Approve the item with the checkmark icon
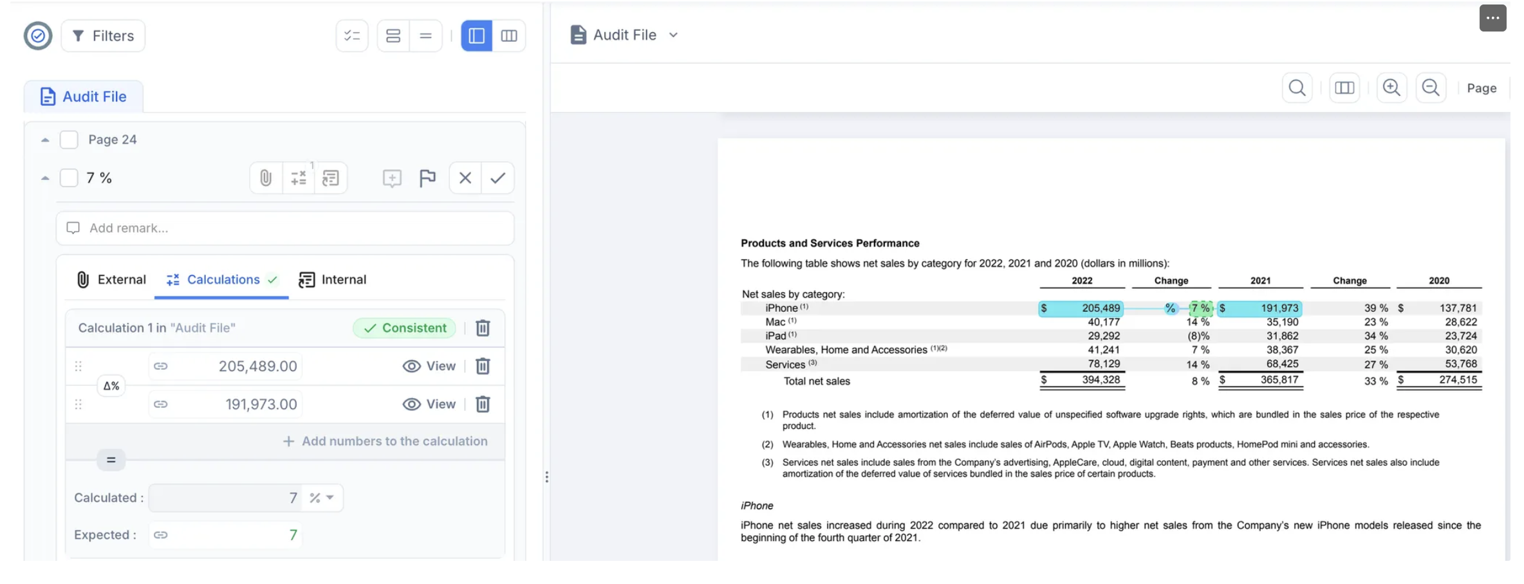The width and height of the screenshot is (1524, 584). pyautogui.click(x=497, y=178)
